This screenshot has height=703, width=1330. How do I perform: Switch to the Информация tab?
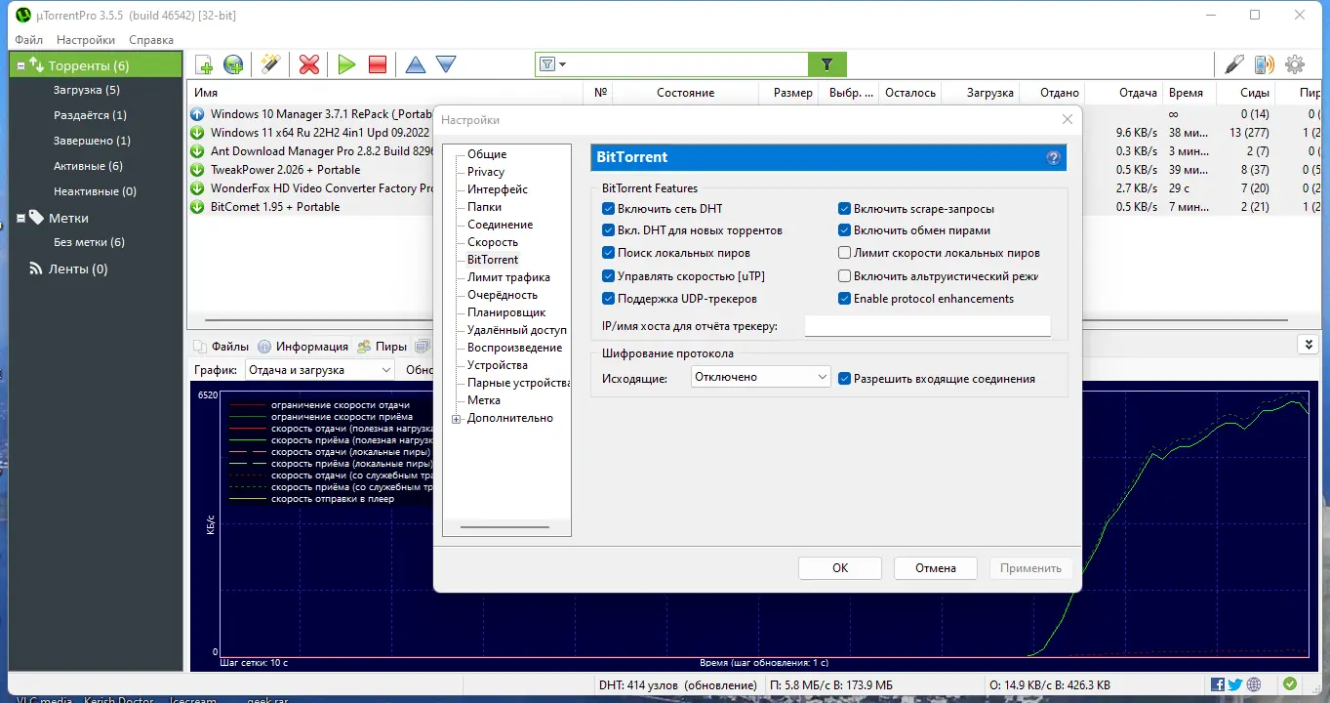303,346
